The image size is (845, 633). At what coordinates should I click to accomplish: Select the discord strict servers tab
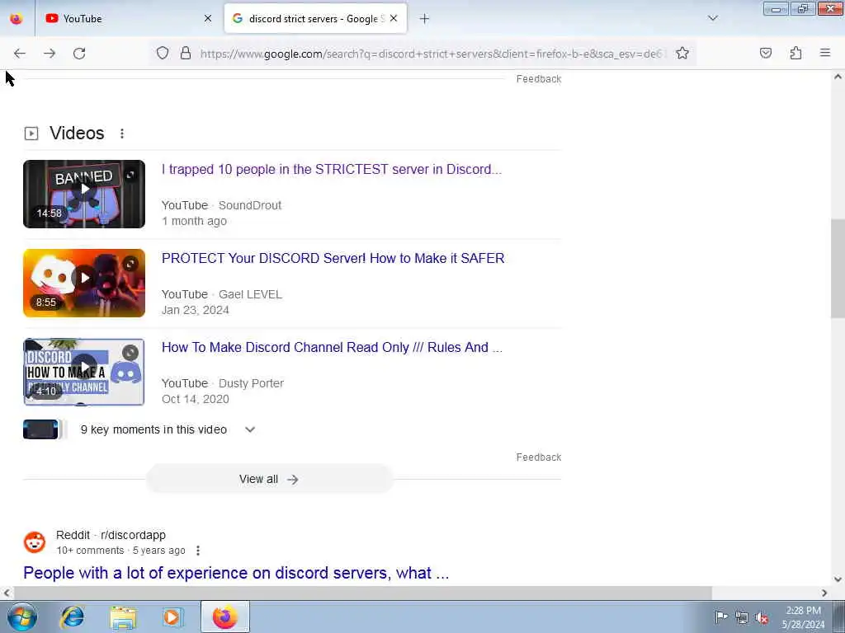point(315,19)
